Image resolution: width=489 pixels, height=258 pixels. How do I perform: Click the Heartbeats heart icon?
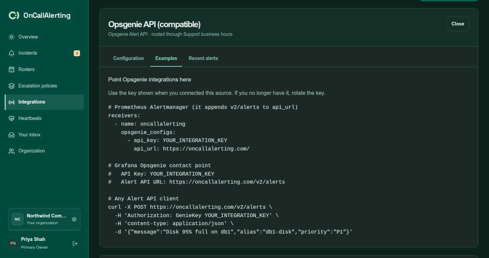pyautogui.click(x=12, y=118)
